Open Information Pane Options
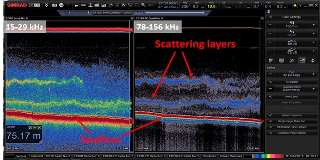 [x=292, y=127]
